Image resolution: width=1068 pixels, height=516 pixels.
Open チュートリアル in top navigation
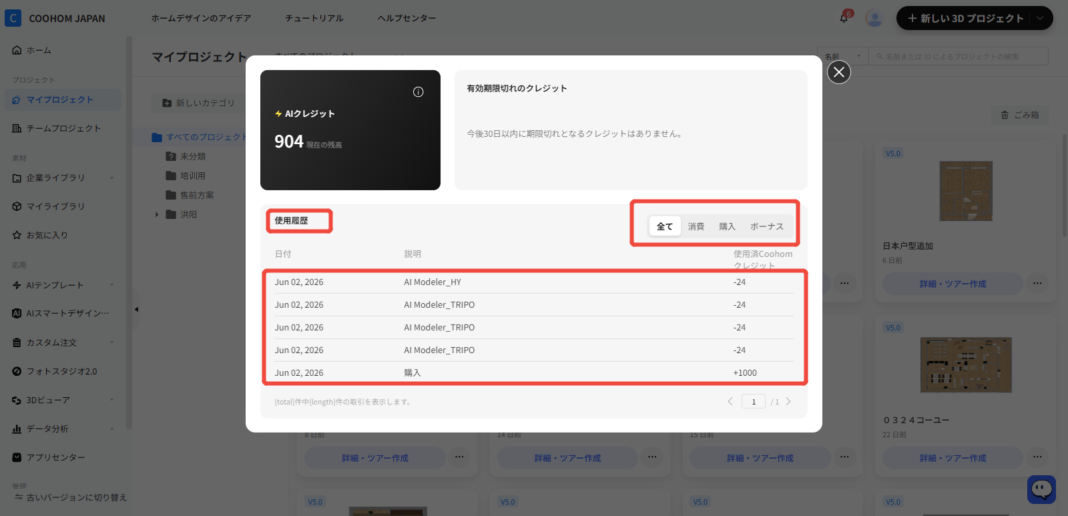coord(314,18)
